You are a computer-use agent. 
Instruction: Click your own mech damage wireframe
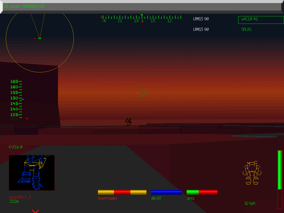click(252, 172)
